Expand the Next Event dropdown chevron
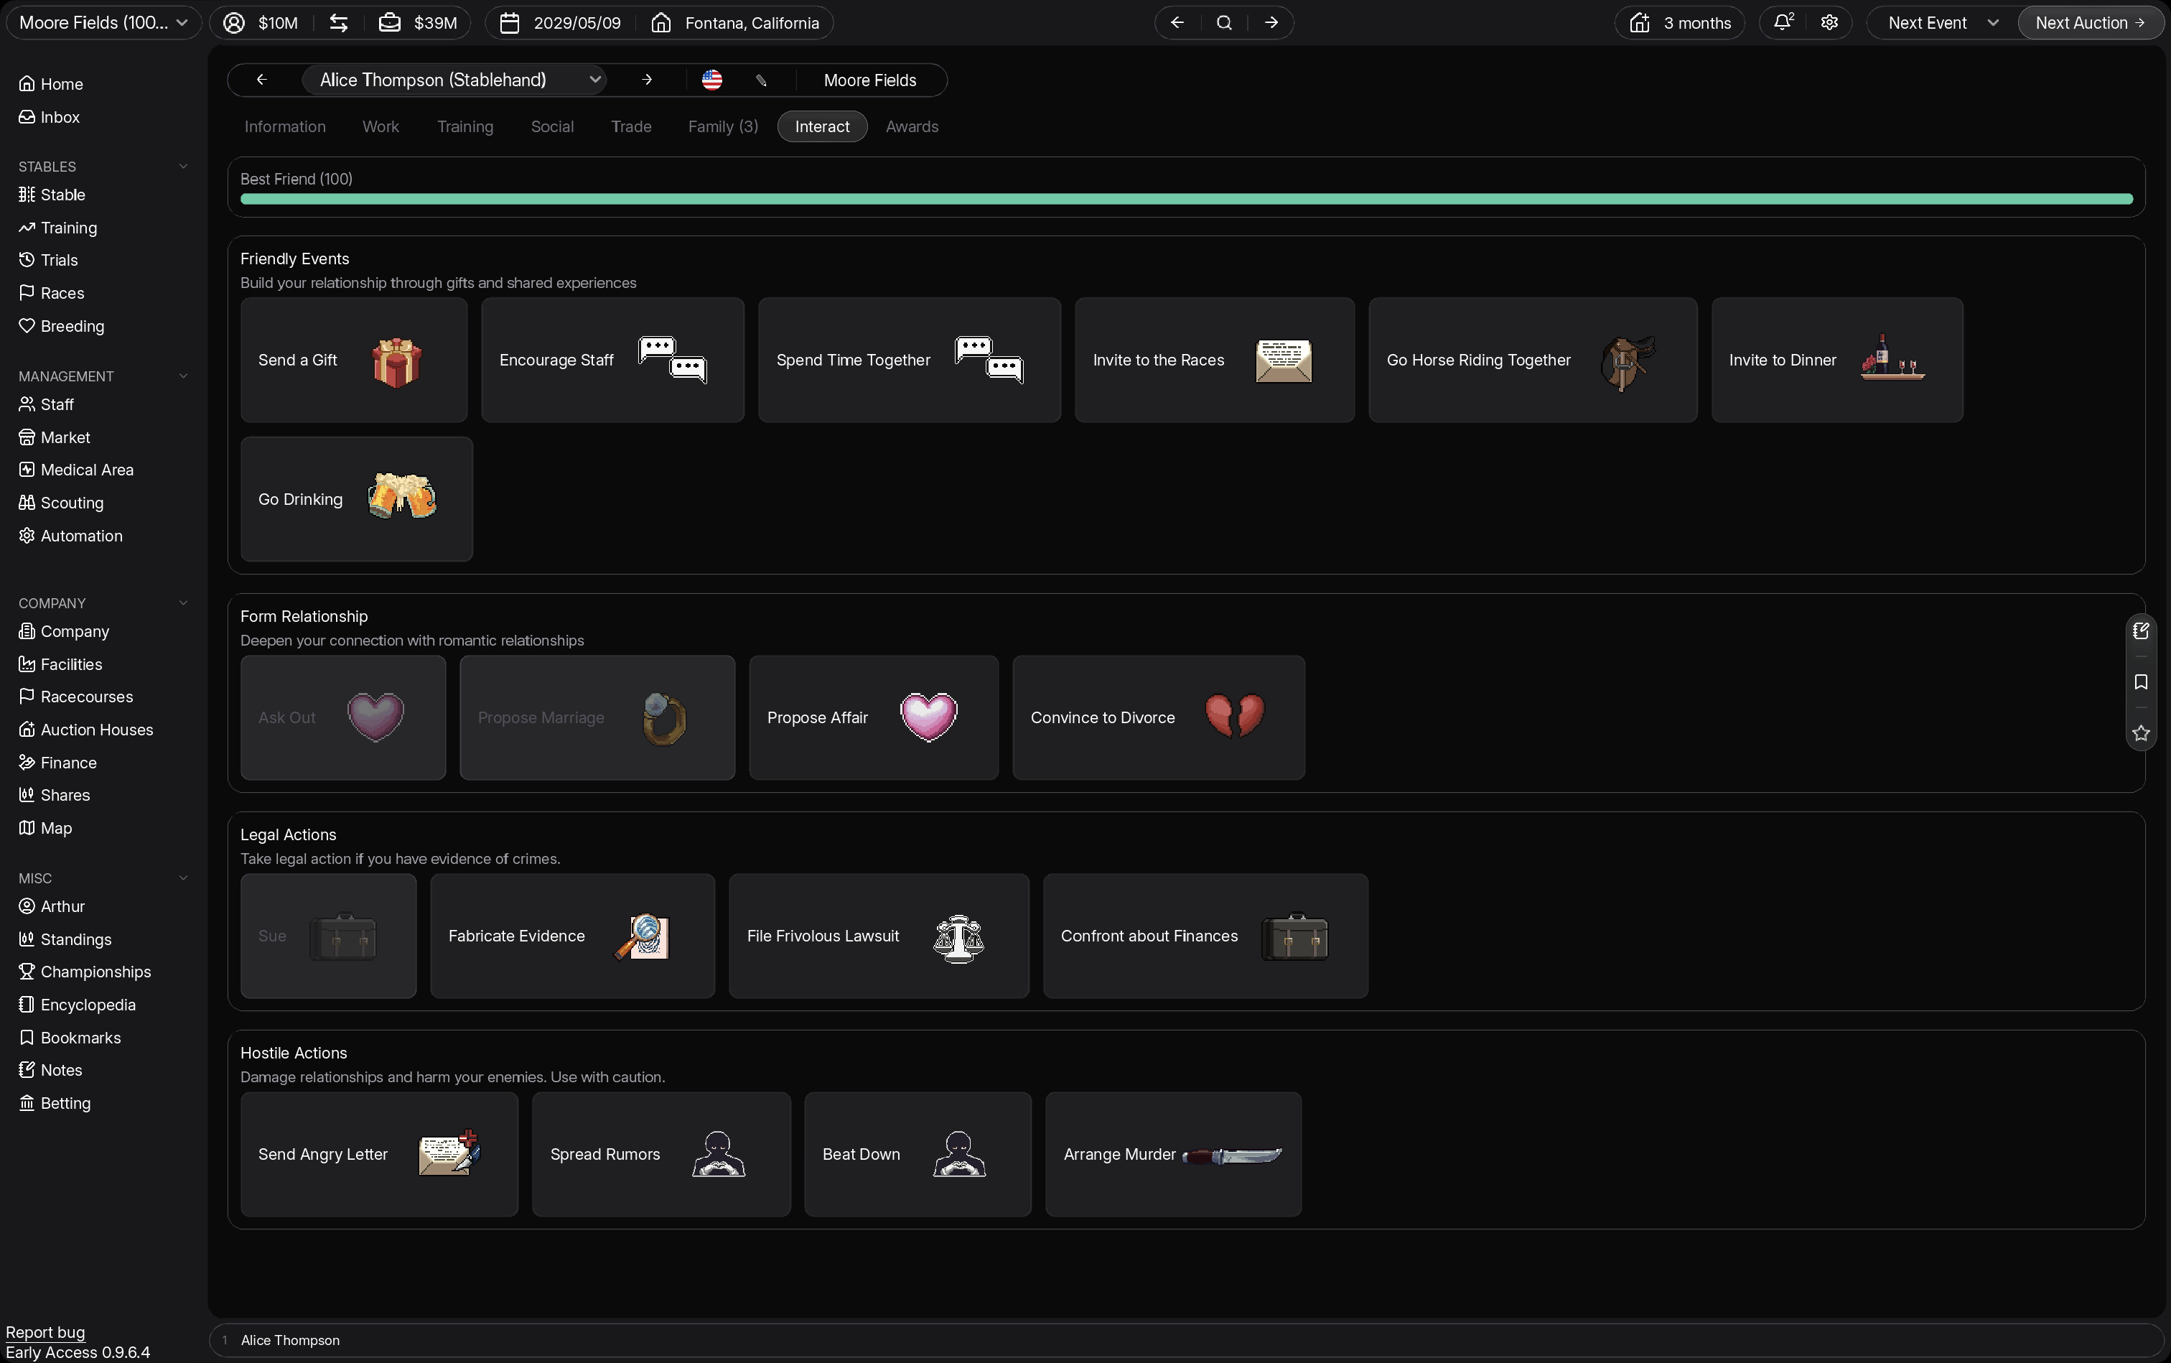Viewport: 2171px width, 1363px height. click(x=1992, y=22)
